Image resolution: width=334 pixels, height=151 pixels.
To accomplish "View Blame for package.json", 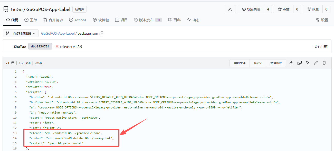I will 258,63.
